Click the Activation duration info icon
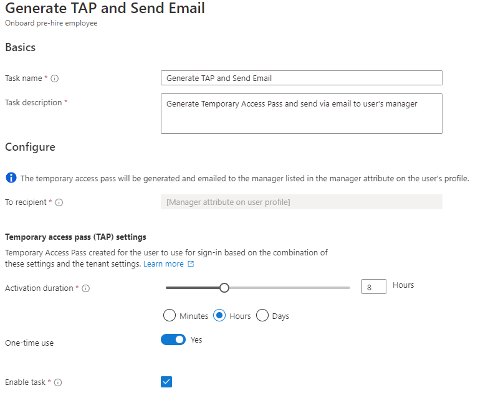This screenshot has height=403, width=483. pyautogui.click(x=86, y=288)
